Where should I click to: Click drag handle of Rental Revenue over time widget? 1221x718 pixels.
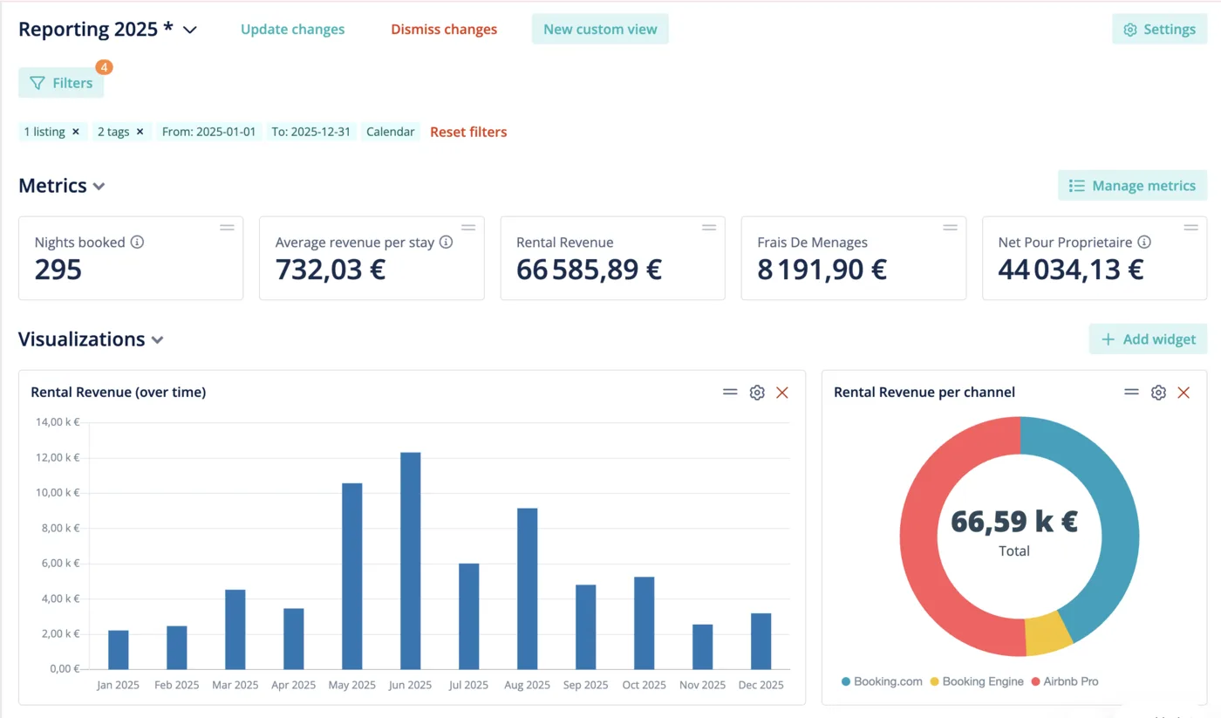tap(730, 393)
